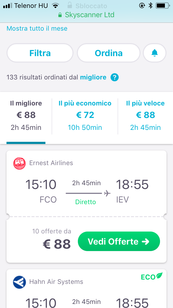This screenshot has height=308, width=173.
Task: Tap the Hahn Air Systems logo
Action: [x=19, y=282]
